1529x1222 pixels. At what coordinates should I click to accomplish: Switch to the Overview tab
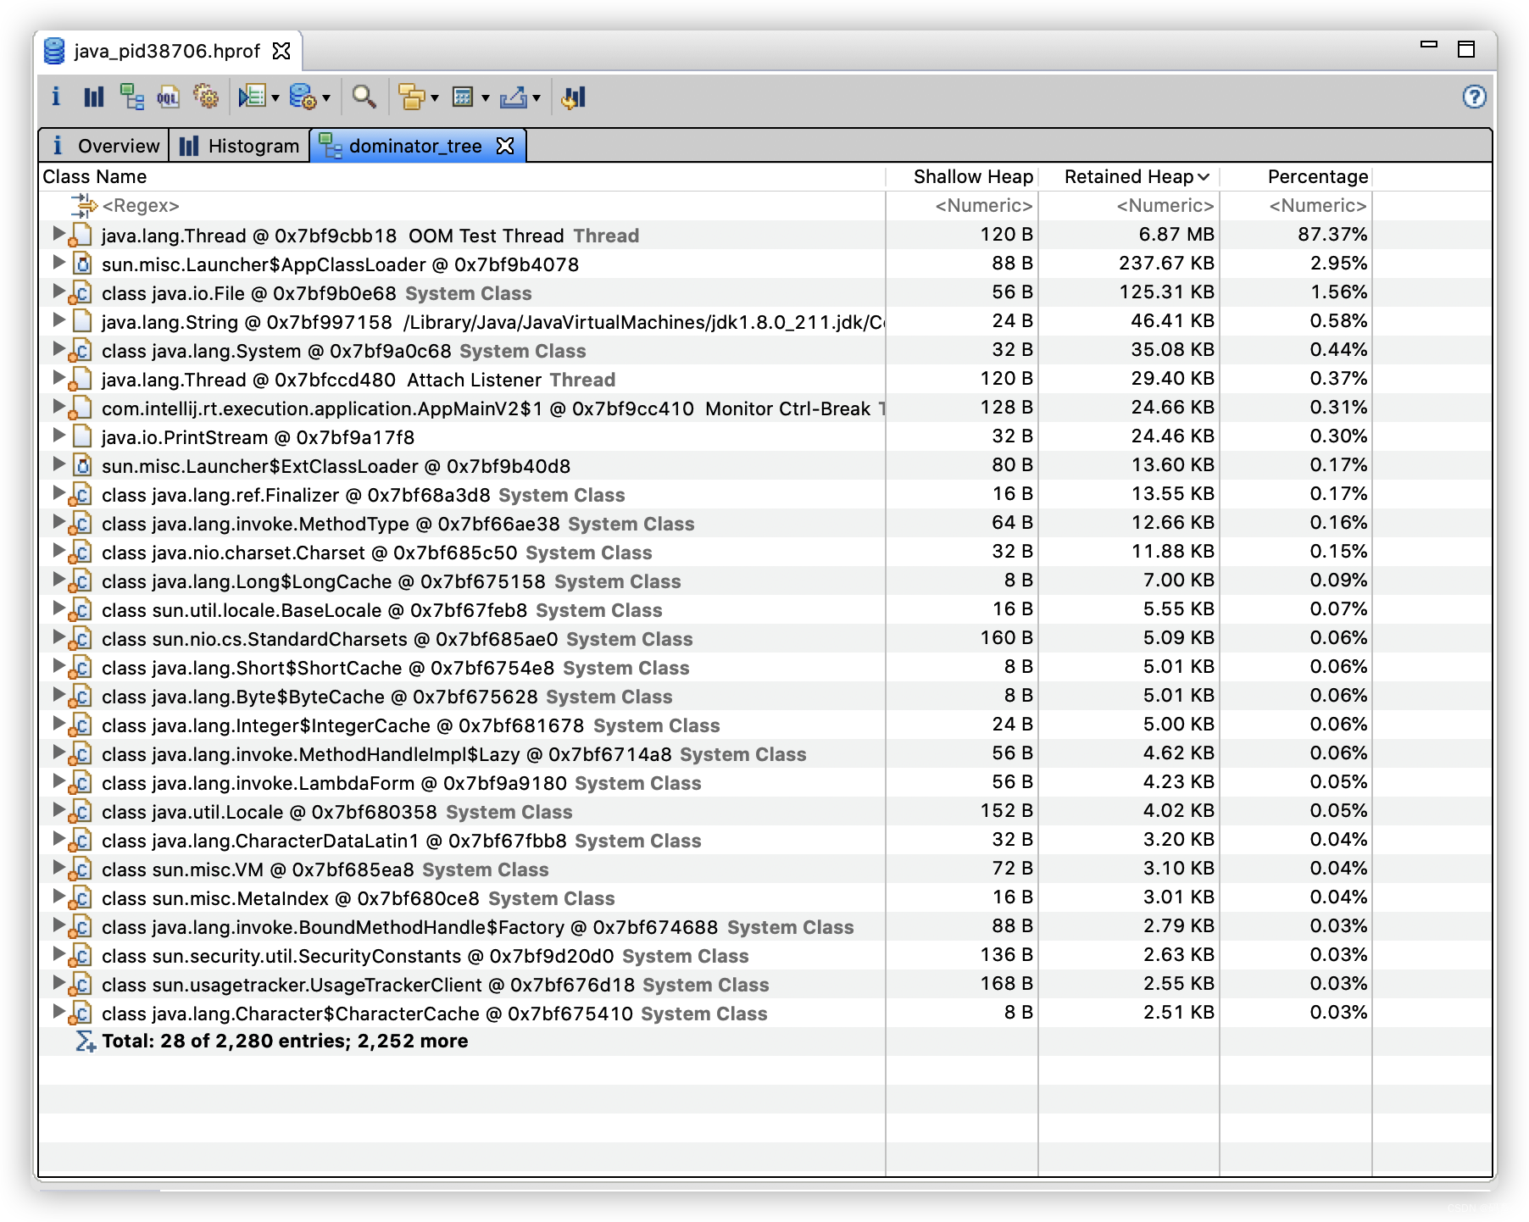point(104,146)
